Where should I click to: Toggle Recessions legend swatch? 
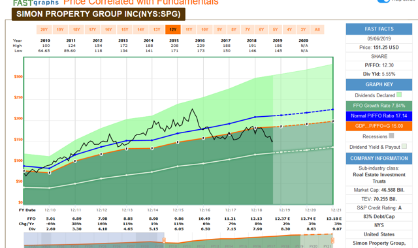pos(391,136)
